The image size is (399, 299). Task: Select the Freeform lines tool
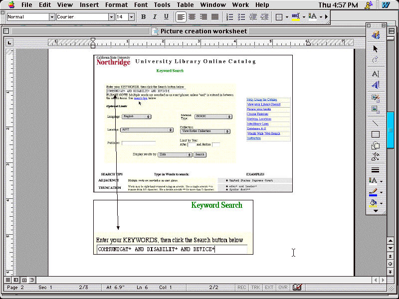376,156
